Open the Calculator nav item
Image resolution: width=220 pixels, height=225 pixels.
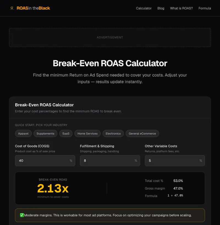coord(144,8)
